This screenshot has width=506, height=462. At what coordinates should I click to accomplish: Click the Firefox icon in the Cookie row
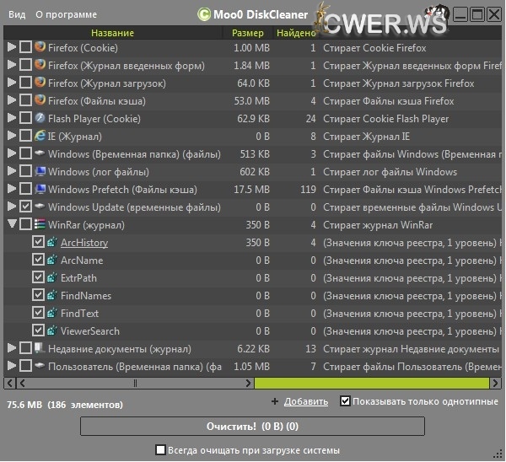click(x=40, y=48)
